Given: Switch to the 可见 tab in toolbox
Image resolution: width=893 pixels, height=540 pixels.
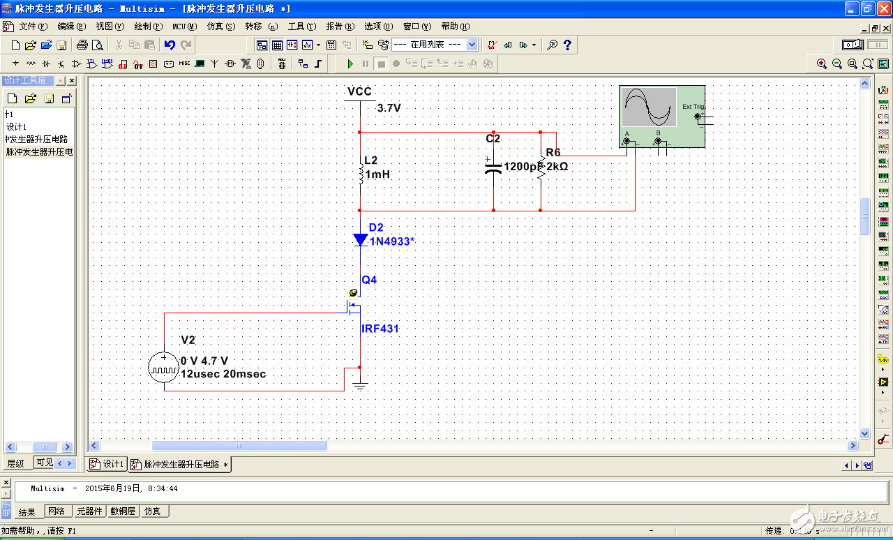Looking at the screenshot, I should click(45, 463).
